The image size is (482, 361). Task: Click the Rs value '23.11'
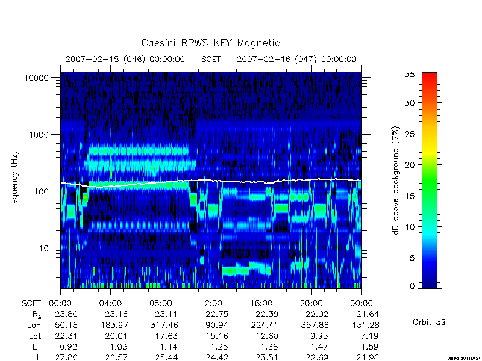coord(166,314)
